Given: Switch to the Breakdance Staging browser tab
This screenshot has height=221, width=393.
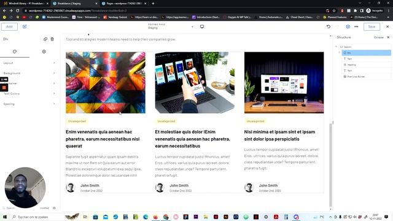Looking at the screenshot, I should click(75, 4).
